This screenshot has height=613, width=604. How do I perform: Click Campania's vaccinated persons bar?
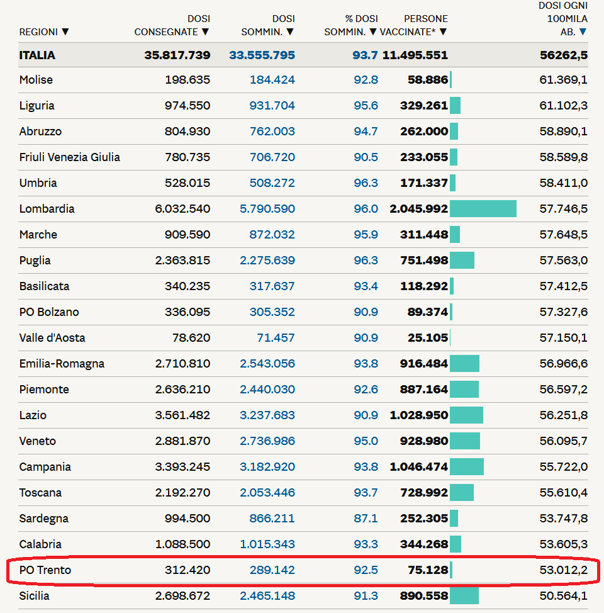pyautogui.click(x=467, y=467)
